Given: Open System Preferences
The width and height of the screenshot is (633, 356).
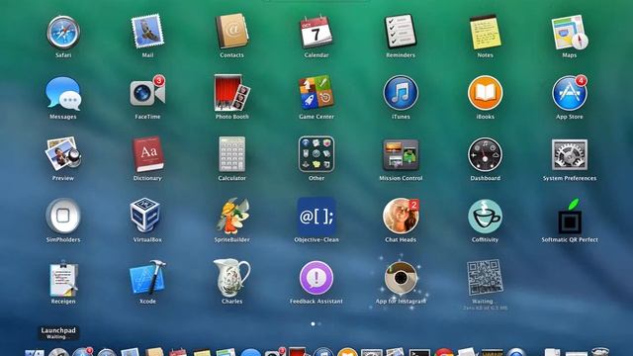Looking at the screenshot, I should pyautogui.click(x=570, y=155).
